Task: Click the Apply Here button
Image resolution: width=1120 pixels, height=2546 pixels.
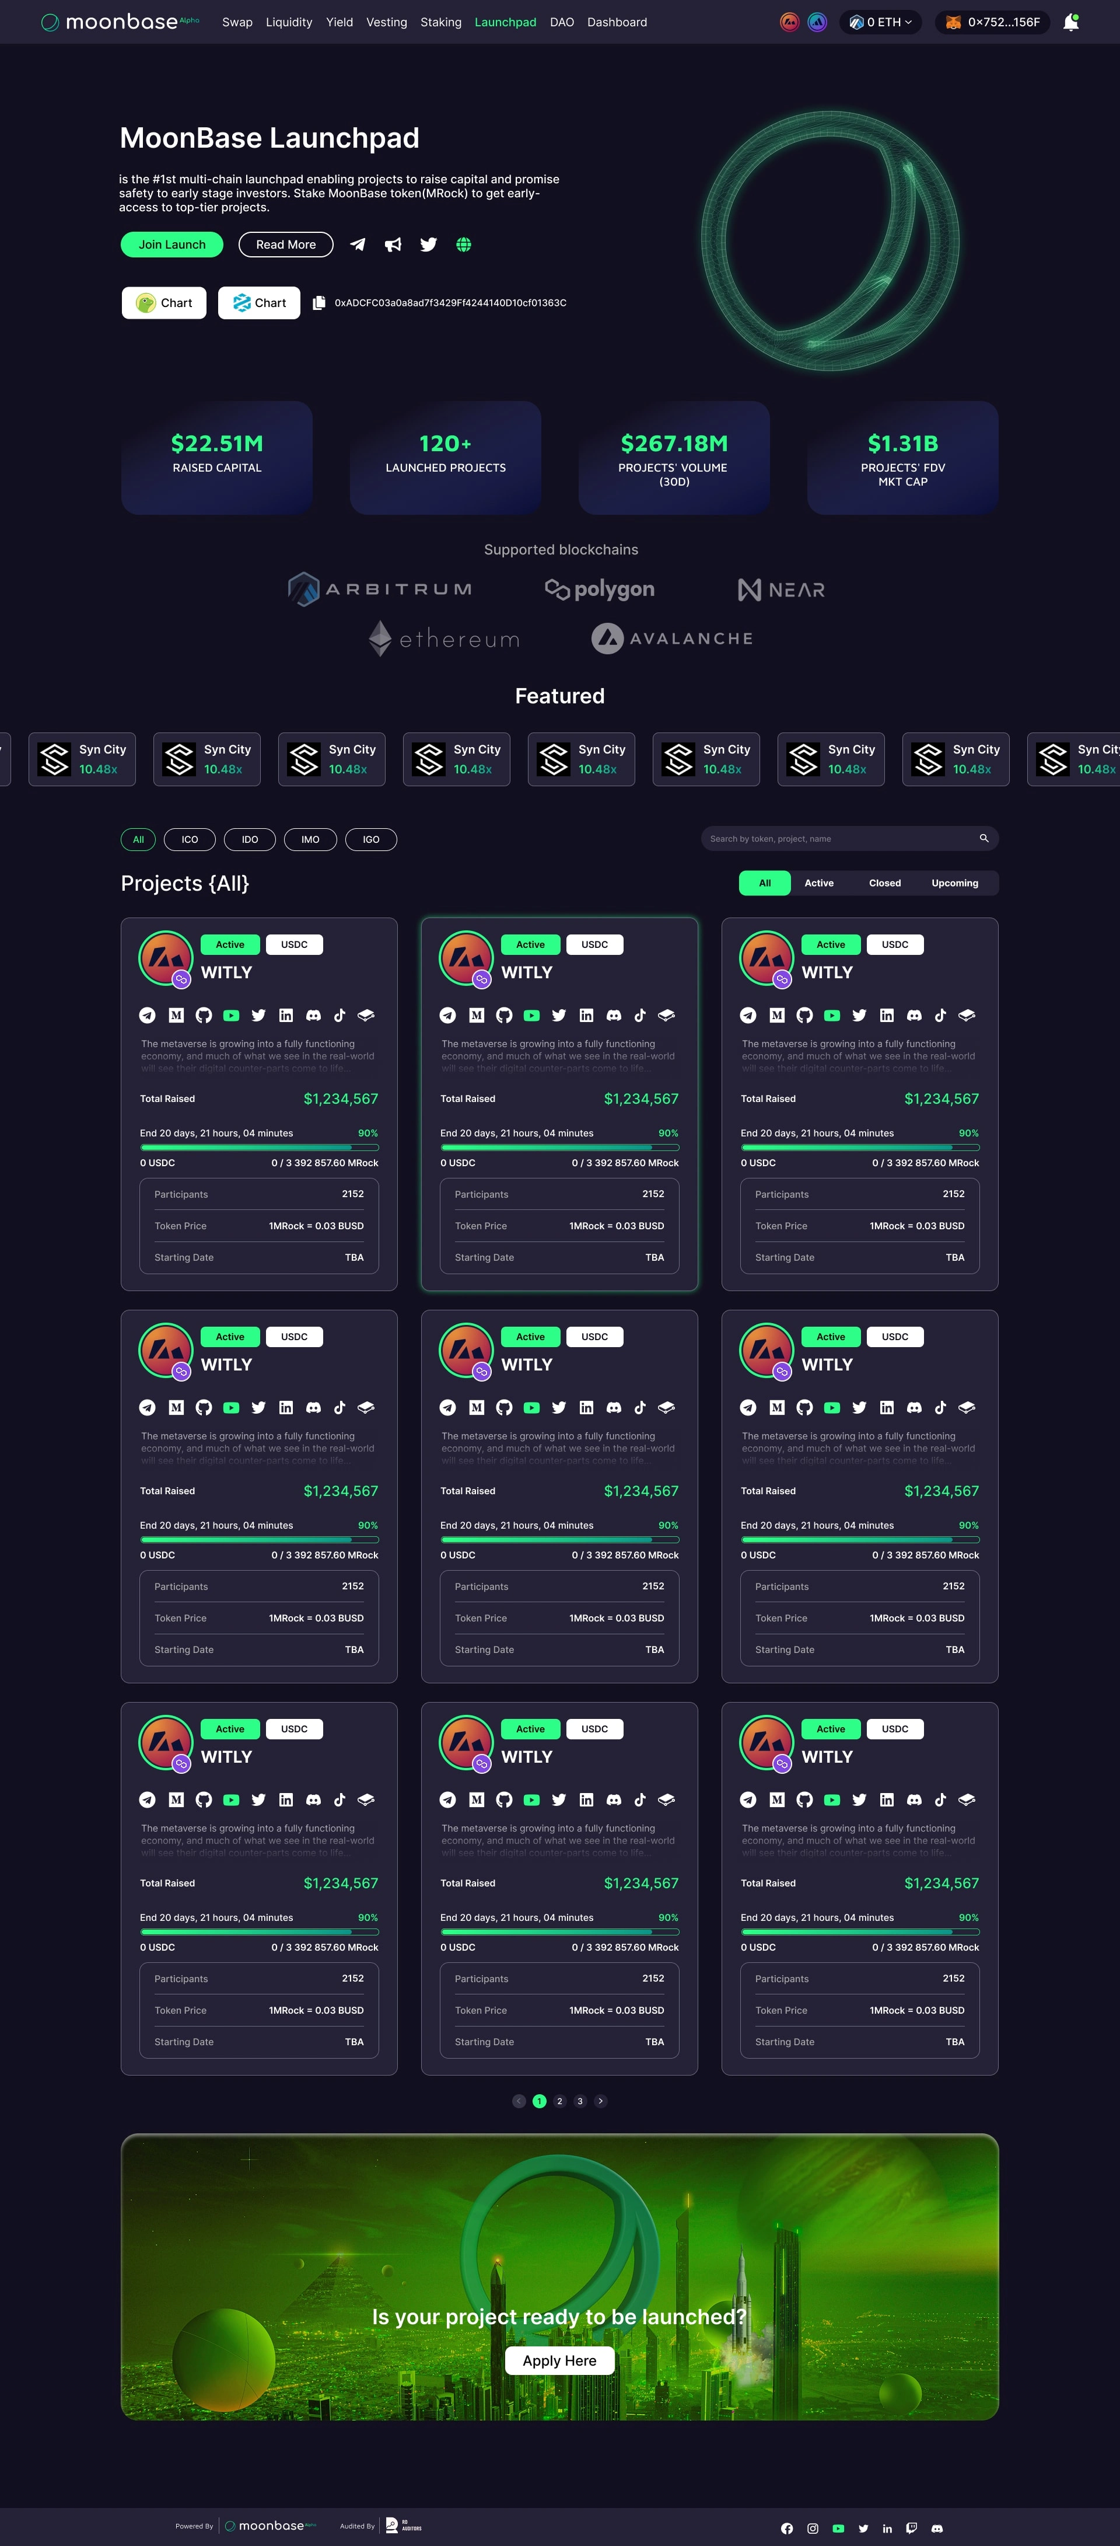Action: point(560,2360)
